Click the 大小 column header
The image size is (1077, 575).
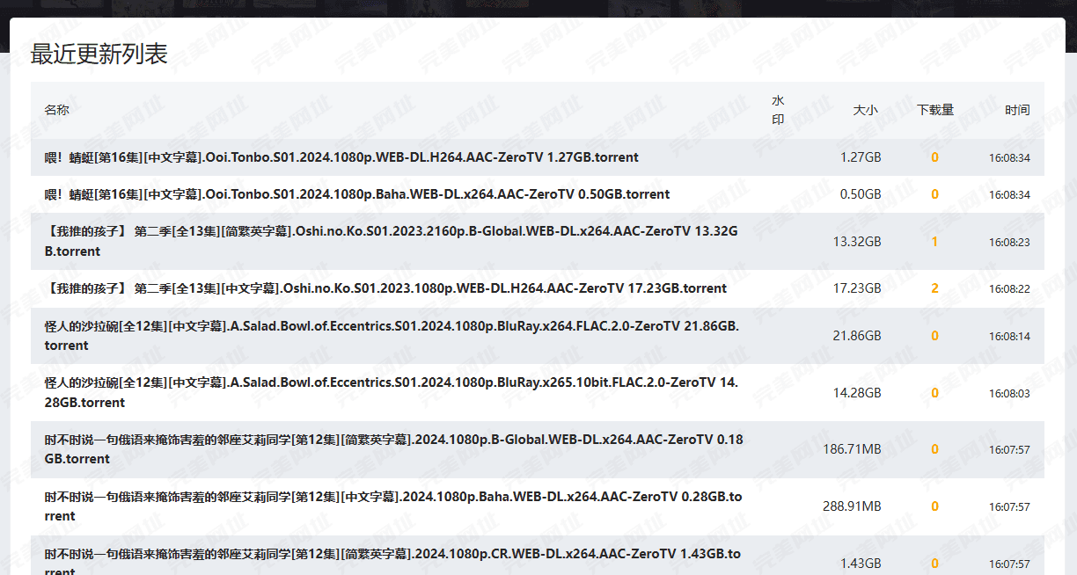click(865, 110)
